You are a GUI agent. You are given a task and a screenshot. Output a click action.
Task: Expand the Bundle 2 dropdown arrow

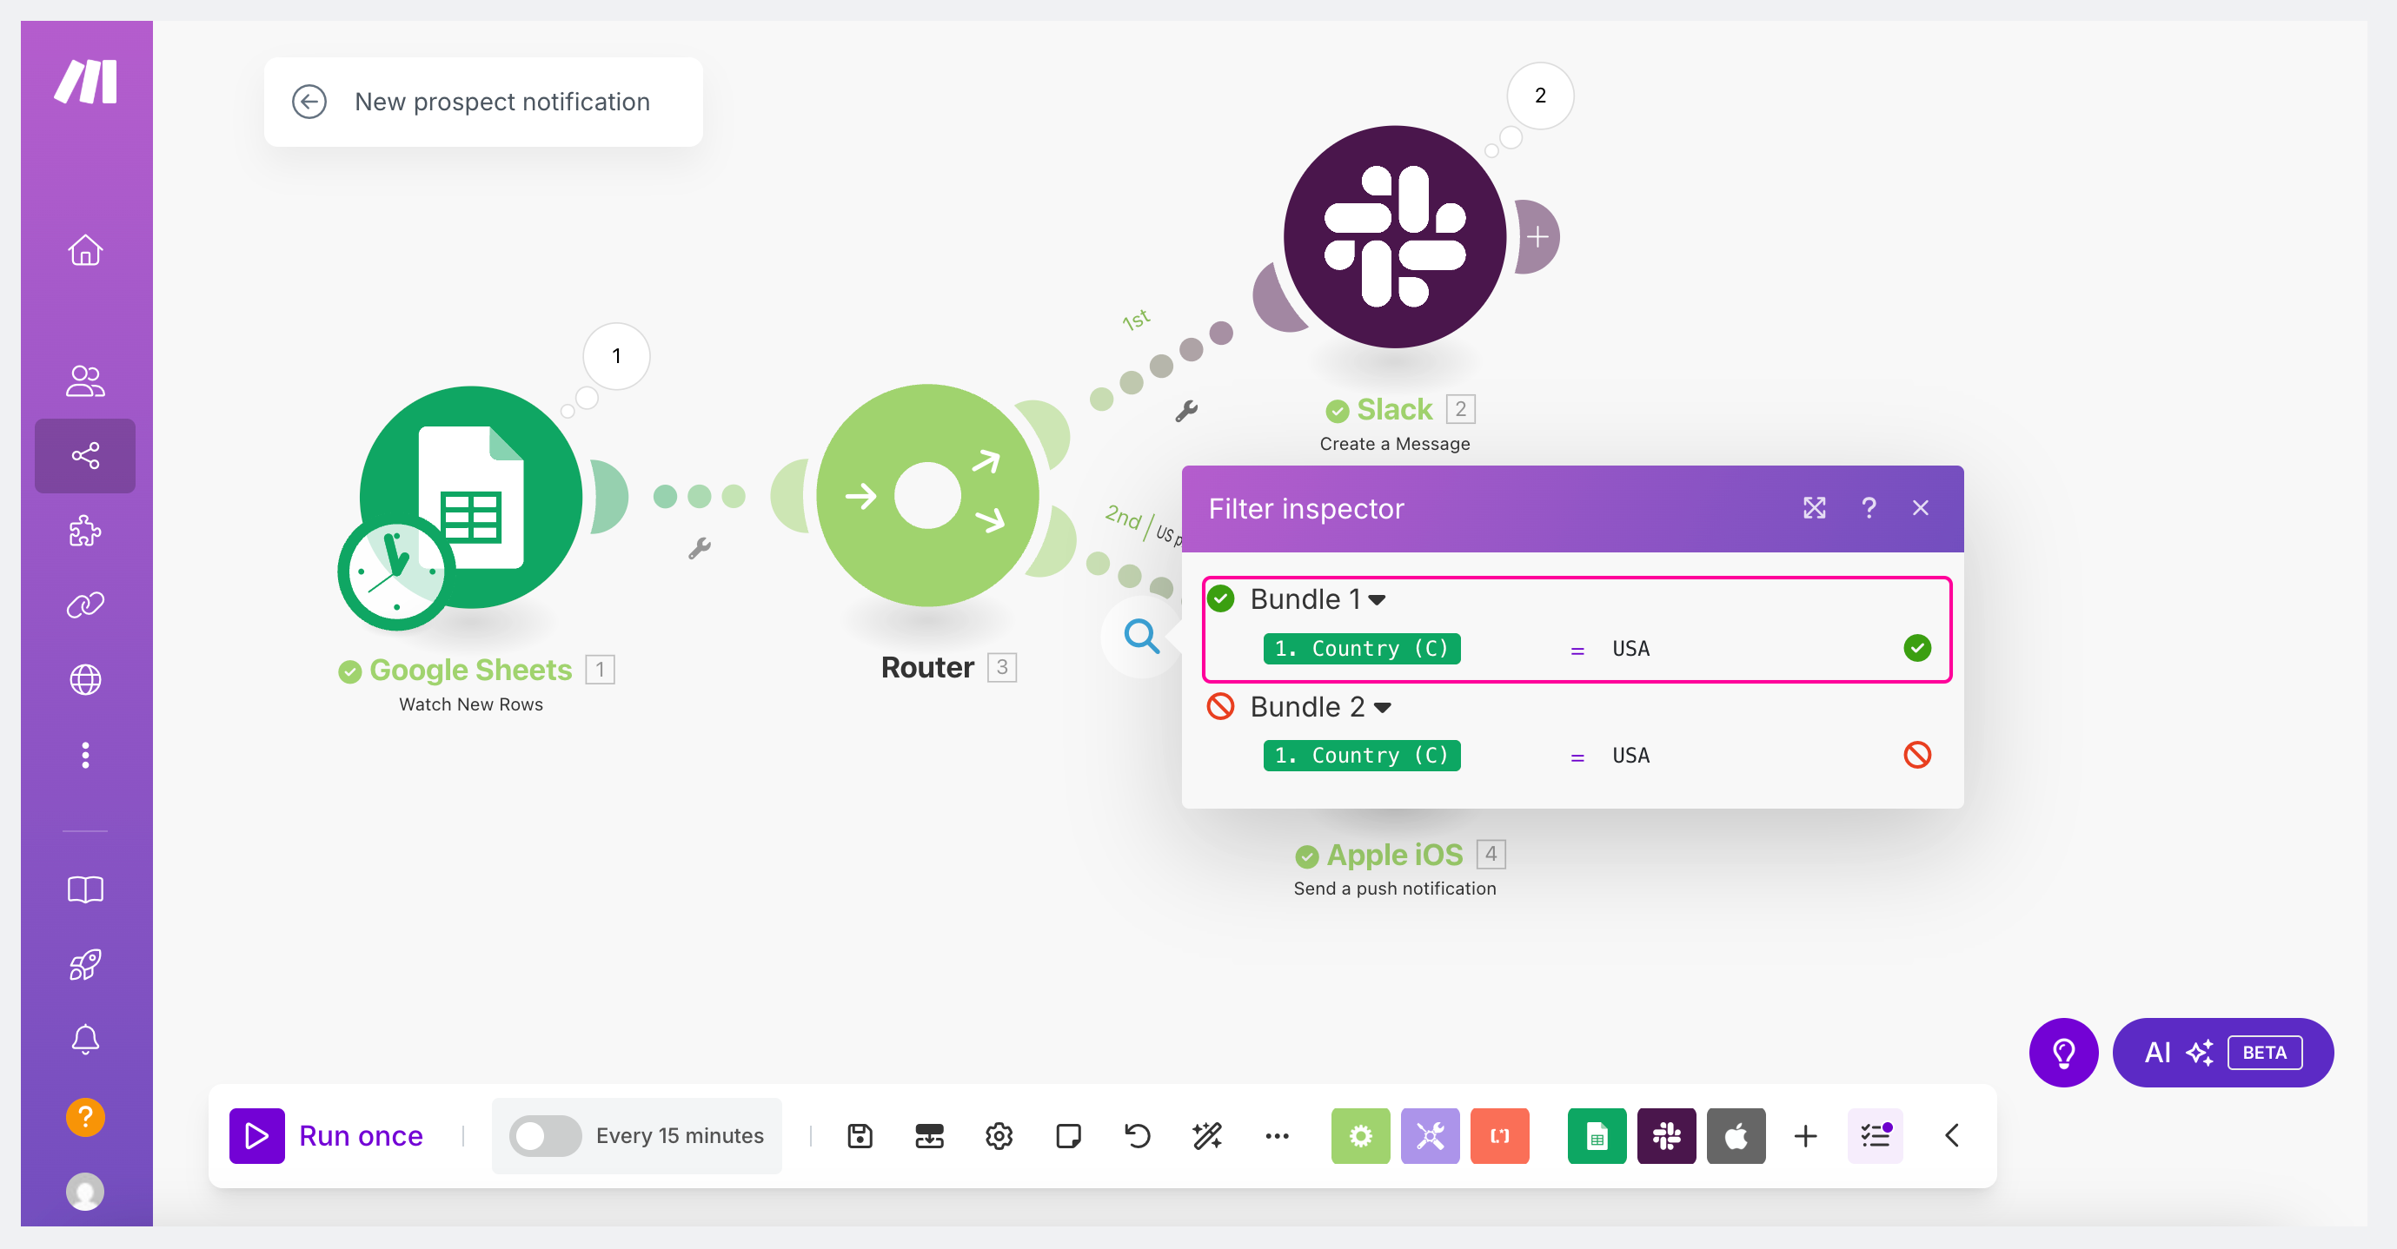[1383, 708]
